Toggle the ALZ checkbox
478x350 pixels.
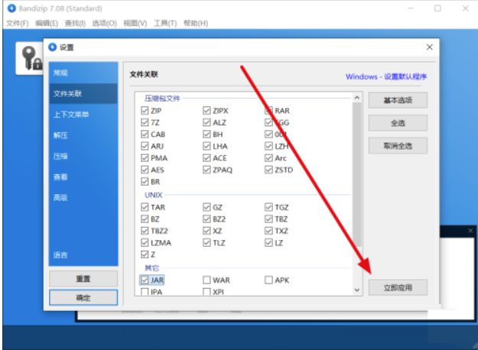click(206, 122)
